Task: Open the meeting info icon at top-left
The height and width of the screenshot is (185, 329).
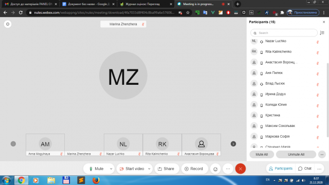Action: coord(8,24)
